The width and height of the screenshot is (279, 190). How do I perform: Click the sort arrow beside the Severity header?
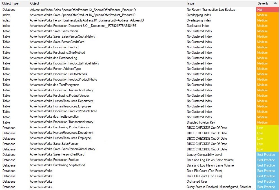(275, 3)
